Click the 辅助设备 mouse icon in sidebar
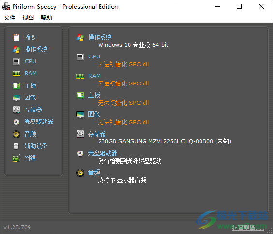 click(16, 146)
